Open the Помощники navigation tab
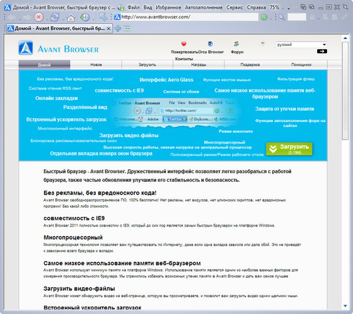This screenshot has height=314, width=353. [x=301, y=65]
